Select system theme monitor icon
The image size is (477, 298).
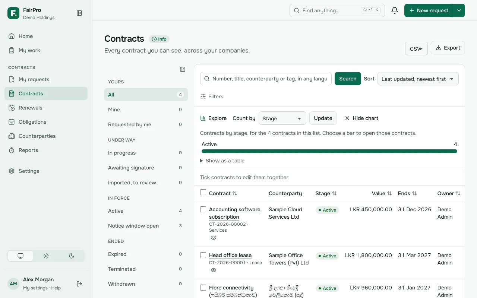coord(20,256)
